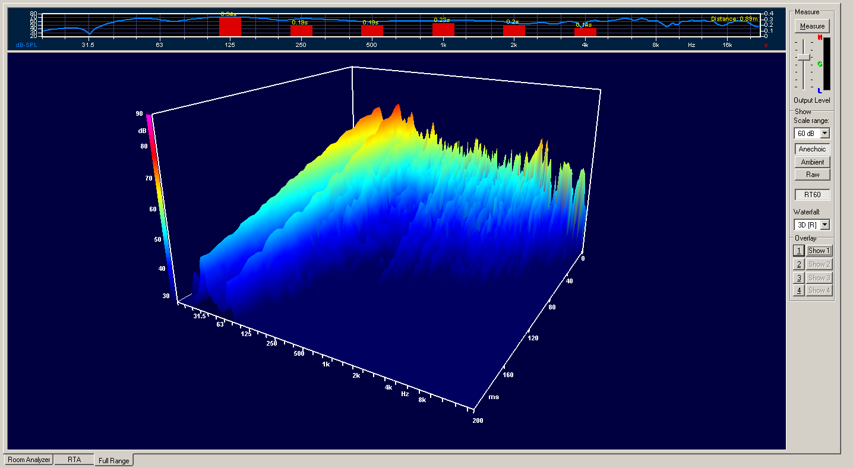Select the Raw display mode
Viewport: 853px width, 468px height.
[812, 175]
